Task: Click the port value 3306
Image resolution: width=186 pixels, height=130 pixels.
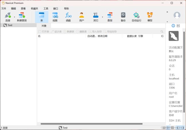Action: coord(172,88)
